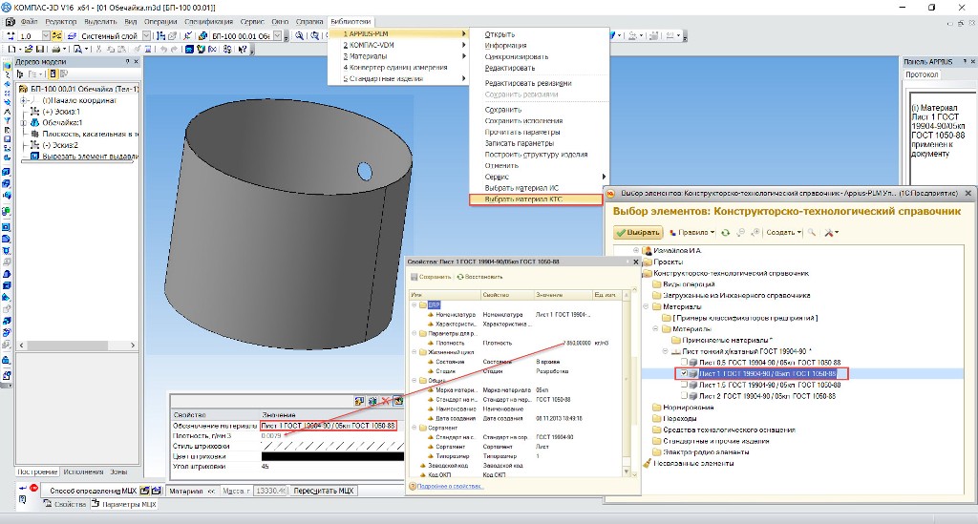Click the layers manager icon before Системный слой
This screenshot has width=978, height=524.
pyautogui.click(x=72, y=35)
